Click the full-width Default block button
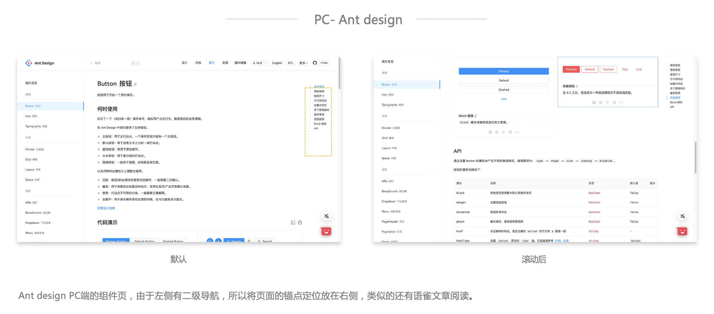 coord(504,80)
